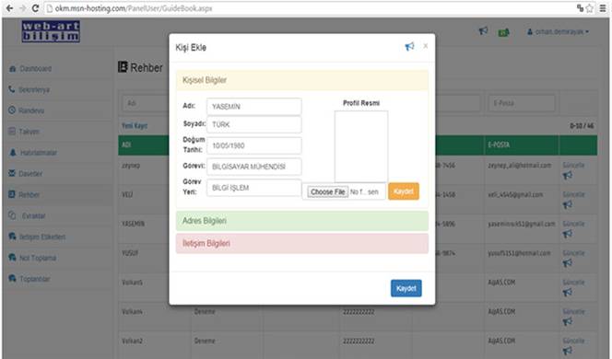
Task: Expand the İletişim Bilgileri section
Action: pos(302,244)
